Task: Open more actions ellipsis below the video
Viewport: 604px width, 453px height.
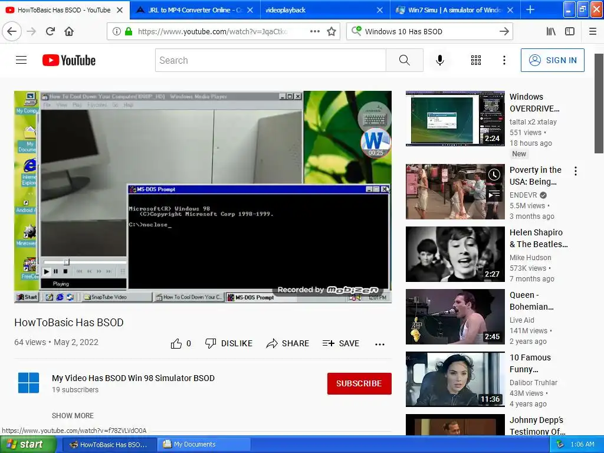Action: click(380, 344)
